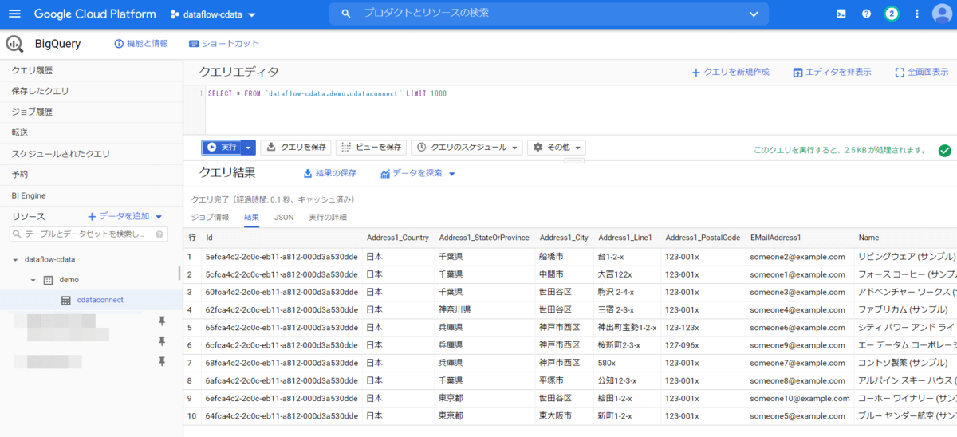Click the demo dataset icon
Image resolution: width=957 pixels, height=437 pixels.
pos(48,280)
